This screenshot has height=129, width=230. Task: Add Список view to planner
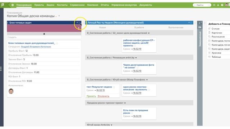tap(215, 29)
